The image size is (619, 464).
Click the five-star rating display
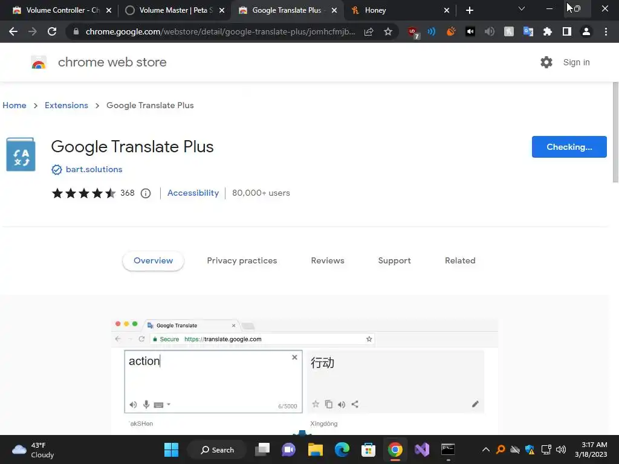click(83, 193)
